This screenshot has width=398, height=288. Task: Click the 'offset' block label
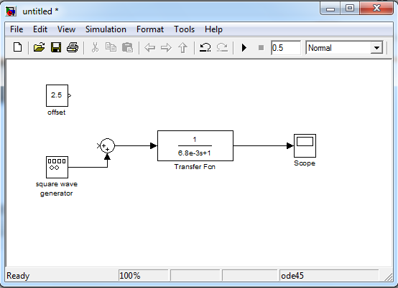(56, 112)
